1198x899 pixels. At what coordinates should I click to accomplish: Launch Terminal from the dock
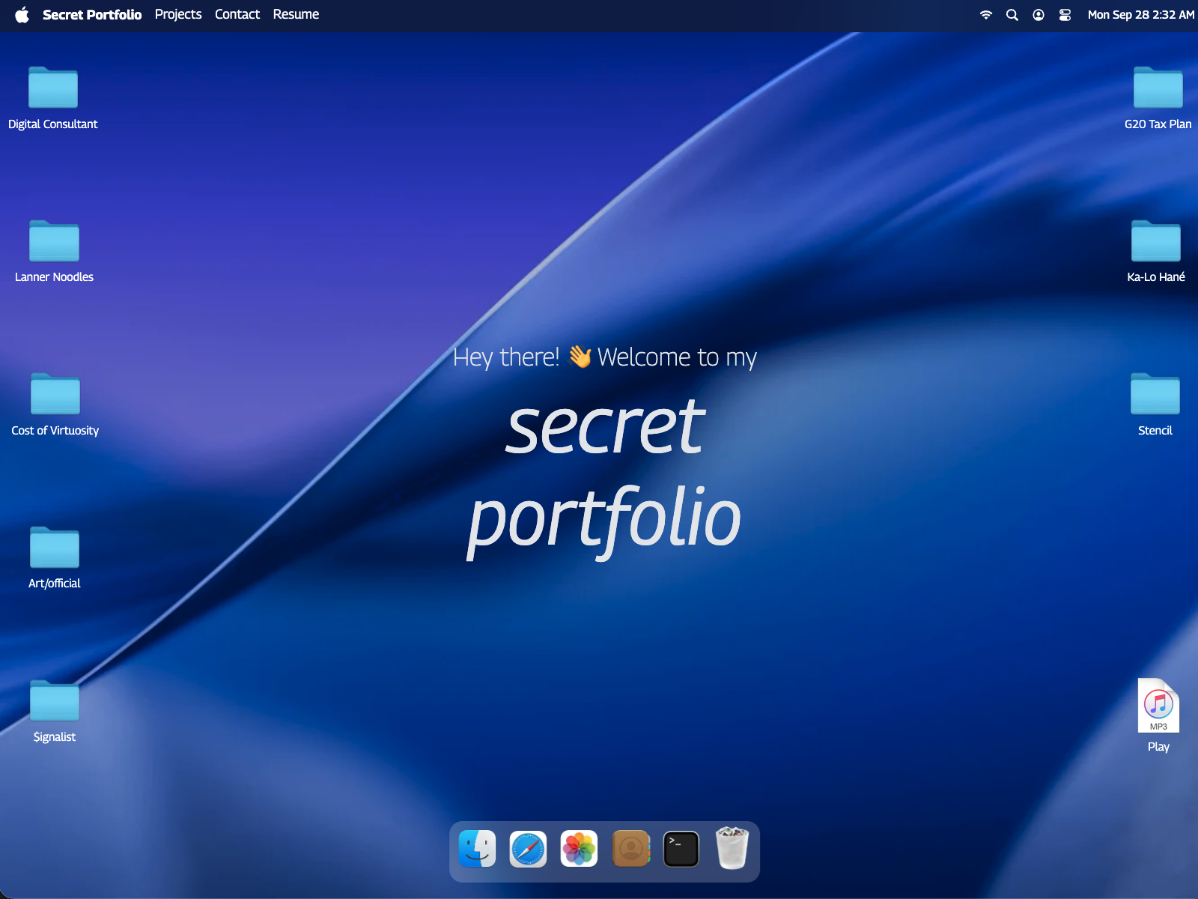(681, 849)
